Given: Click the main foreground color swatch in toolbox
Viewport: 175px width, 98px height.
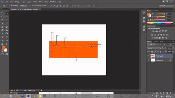Looking at the screenshot, I should tap(3, 48).
